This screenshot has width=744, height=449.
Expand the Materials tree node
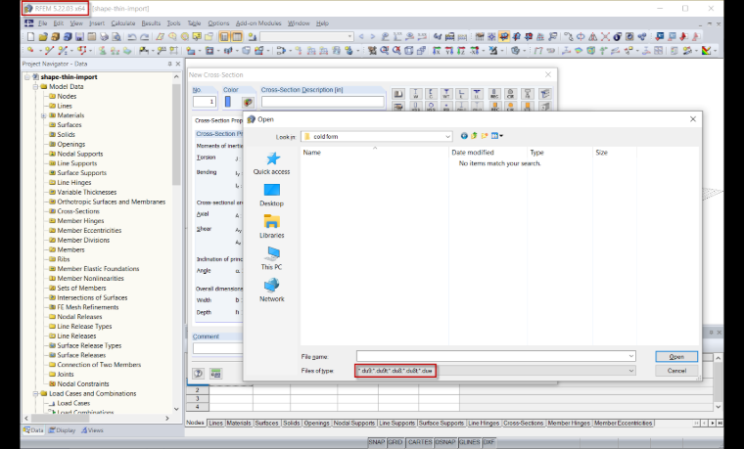[43, 115]
